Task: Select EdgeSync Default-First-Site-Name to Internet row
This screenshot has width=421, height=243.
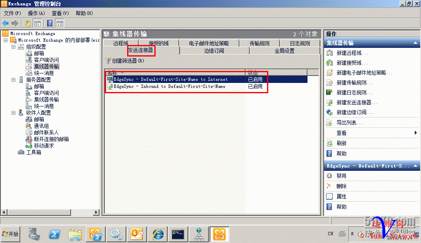Action: click(x=206, y=80)
